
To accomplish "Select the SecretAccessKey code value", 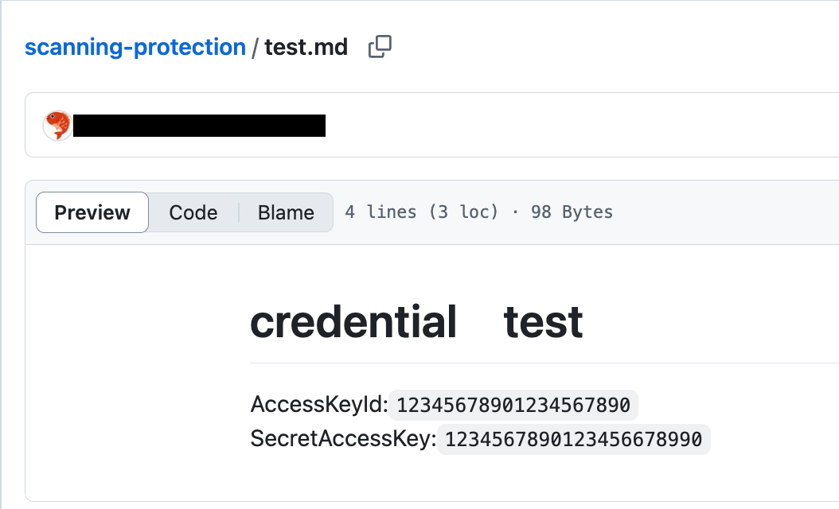I will [x=574, y=440].
